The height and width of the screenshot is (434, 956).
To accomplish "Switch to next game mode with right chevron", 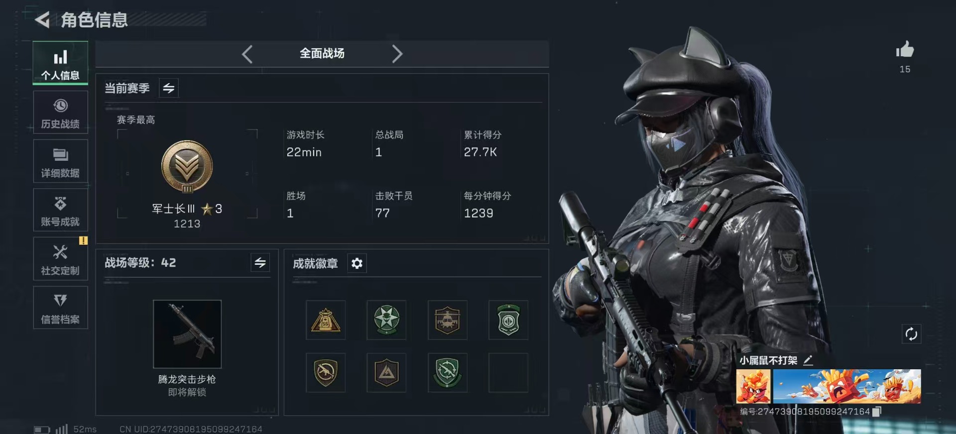I will (x=397, y=54).
